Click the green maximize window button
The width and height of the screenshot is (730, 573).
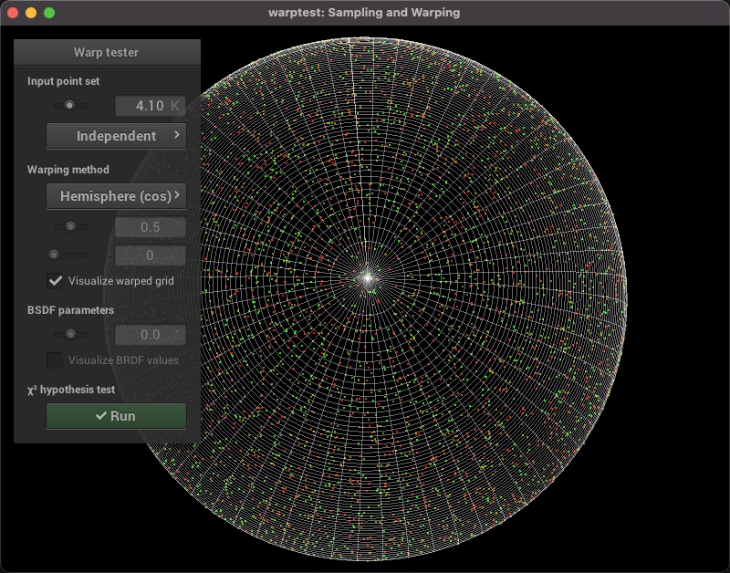pos(49,13)
